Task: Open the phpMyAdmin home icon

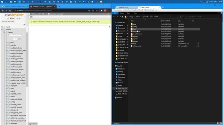Action: (8, 18)
